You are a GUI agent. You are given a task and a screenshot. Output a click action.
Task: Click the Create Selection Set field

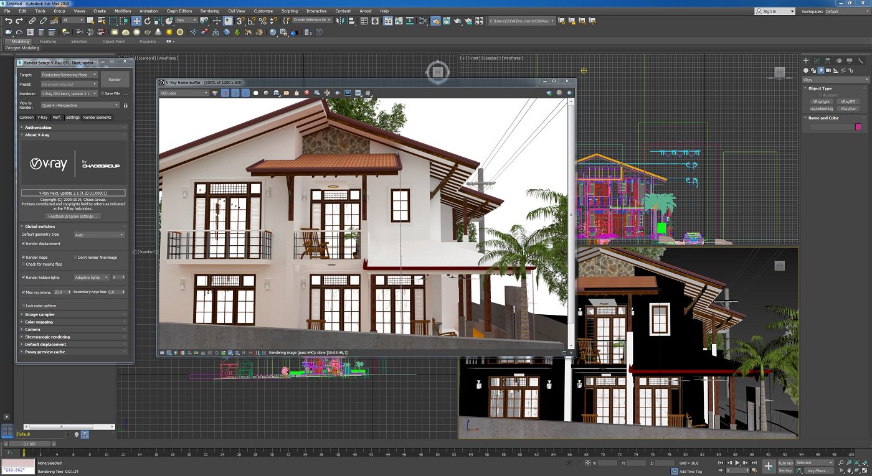313,20
